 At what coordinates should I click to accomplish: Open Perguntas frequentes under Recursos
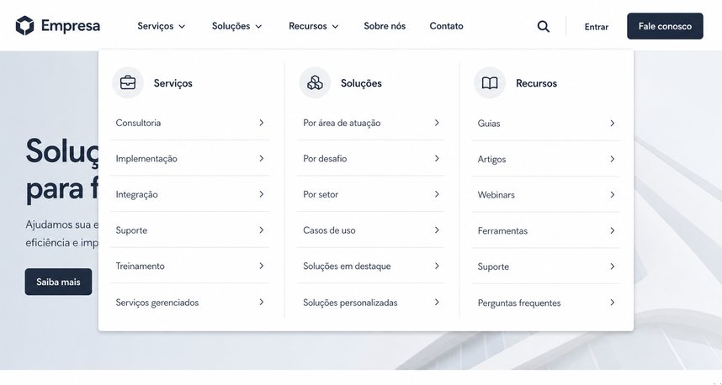pos(546,303)
